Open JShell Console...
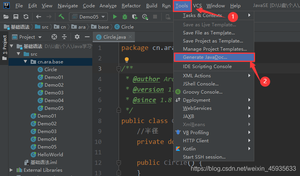 tap(214, 84)
